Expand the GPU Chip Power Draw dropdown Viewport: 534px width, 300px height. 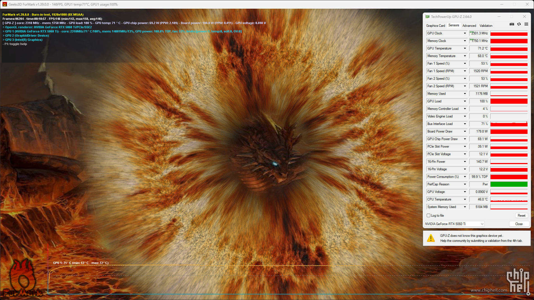465,139
